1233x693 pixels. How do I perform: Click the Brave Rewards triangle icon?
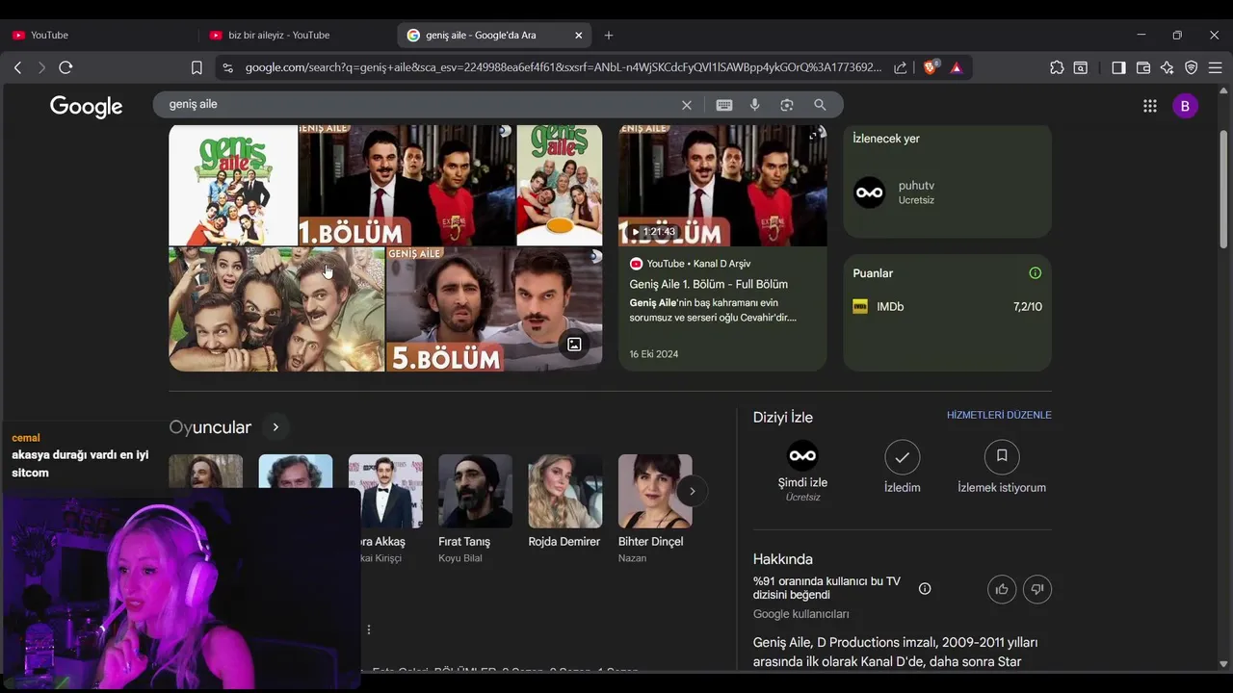click(957, 67)
